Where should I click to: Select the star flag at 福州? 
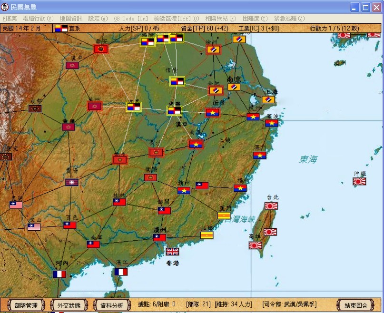click(x=240, y=188)
